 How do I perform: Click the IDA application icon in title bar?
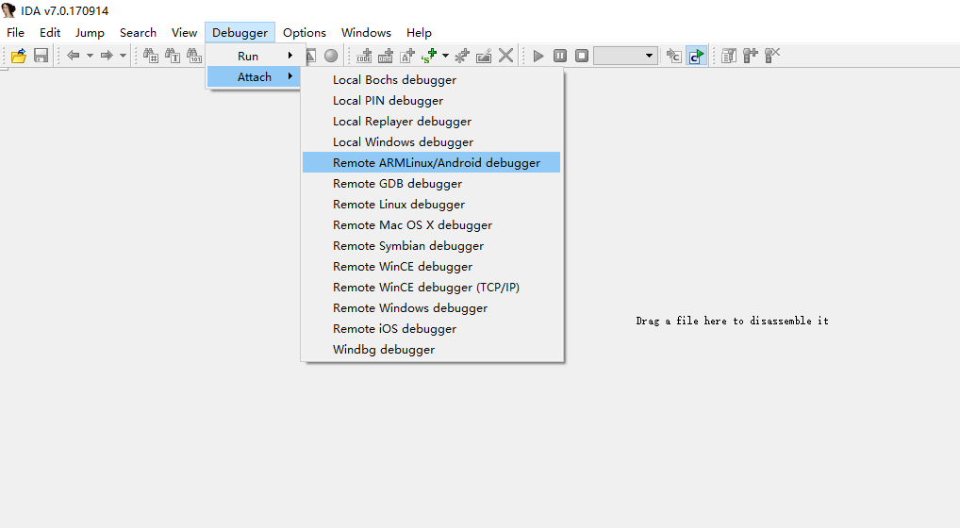pos(8,10)
